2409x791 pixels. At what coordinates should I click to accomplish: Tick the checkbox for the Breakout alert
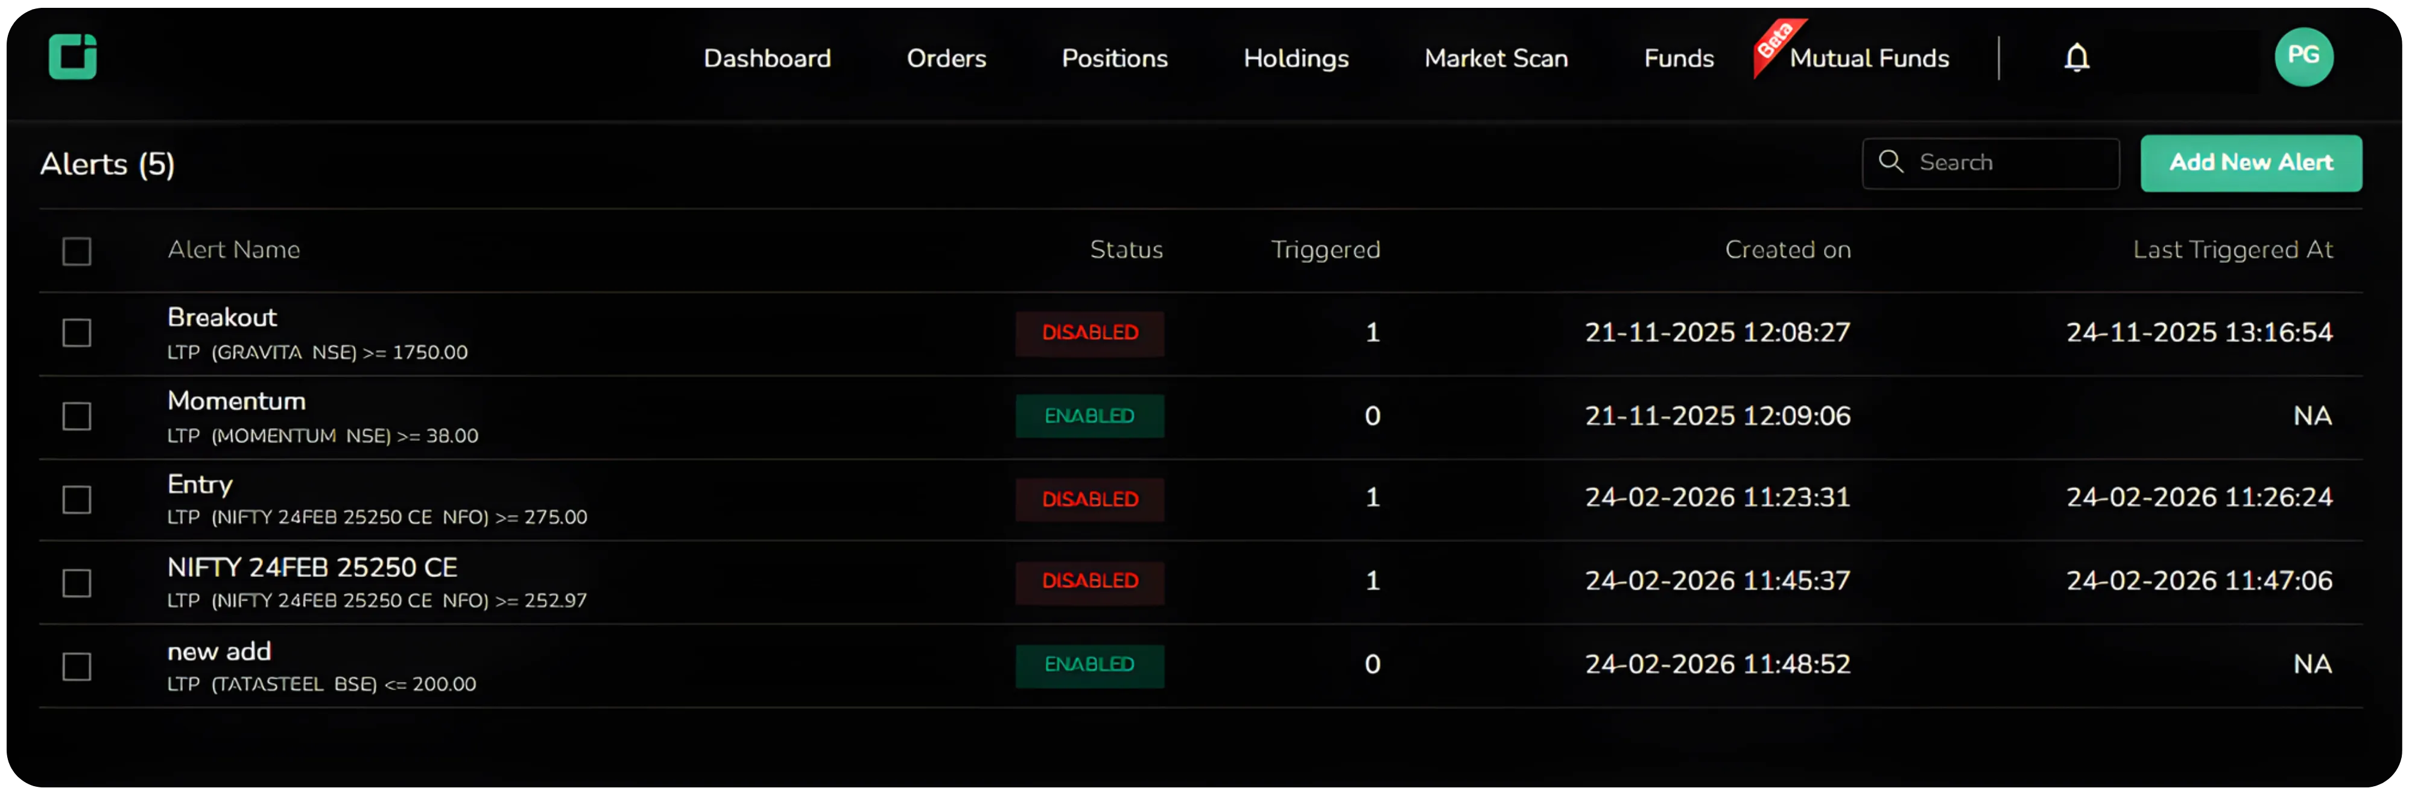[76, 333]
